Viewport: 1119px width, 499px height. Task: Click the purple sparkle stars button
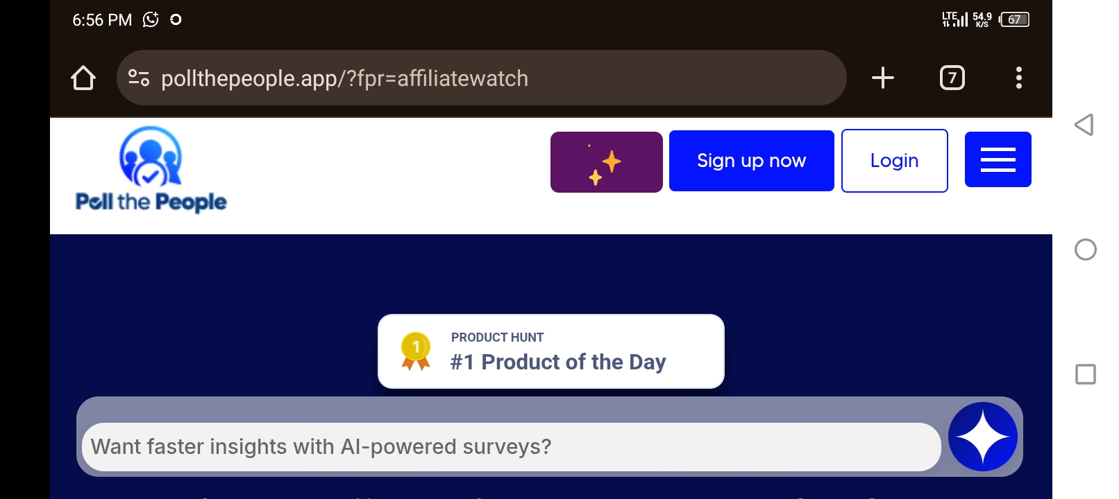[x=607, y=162]
